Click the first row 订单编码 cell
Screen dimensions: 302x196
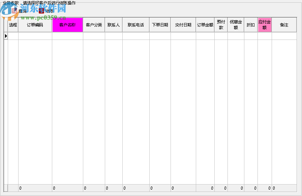coord(35,36)
